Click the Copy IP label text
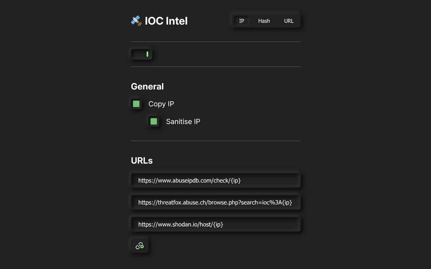Viewport: 431px width, 269px height. pos(161,104)
